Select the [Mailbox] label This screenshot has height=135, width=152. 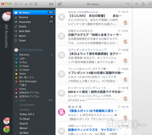[x=34, y=55]
